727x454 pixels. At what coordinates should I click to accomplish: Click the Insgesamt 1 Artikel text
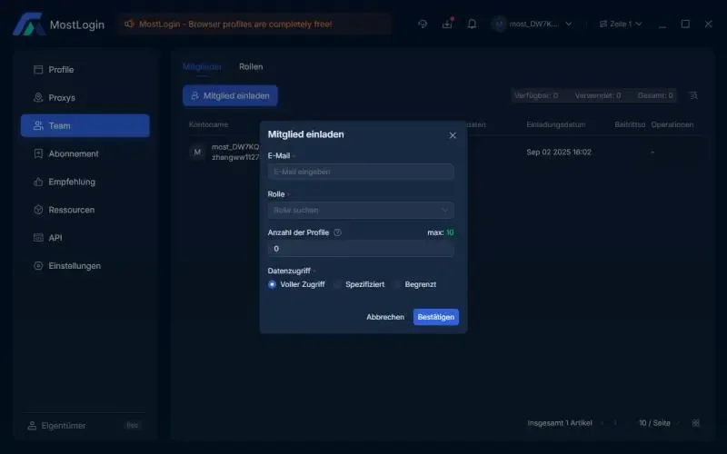click(560, 423)
